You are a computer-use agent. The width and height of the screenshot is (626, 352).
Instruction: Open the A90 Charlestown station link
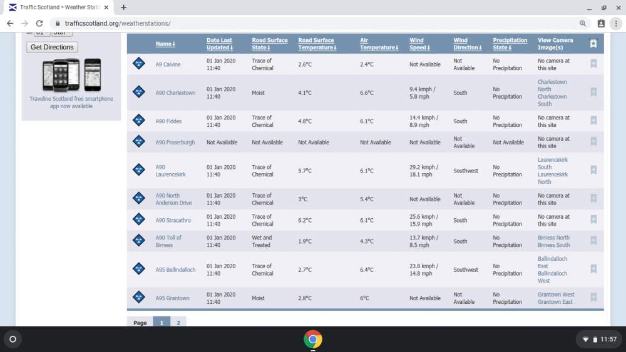175,93
